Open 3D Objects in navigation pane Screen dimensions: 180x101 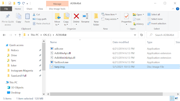(x=17, y=88)
